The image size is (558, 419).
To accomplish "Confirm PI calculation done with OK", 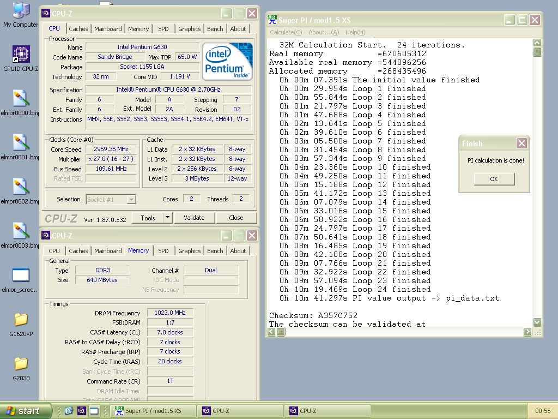I will (x=494, y=179).
